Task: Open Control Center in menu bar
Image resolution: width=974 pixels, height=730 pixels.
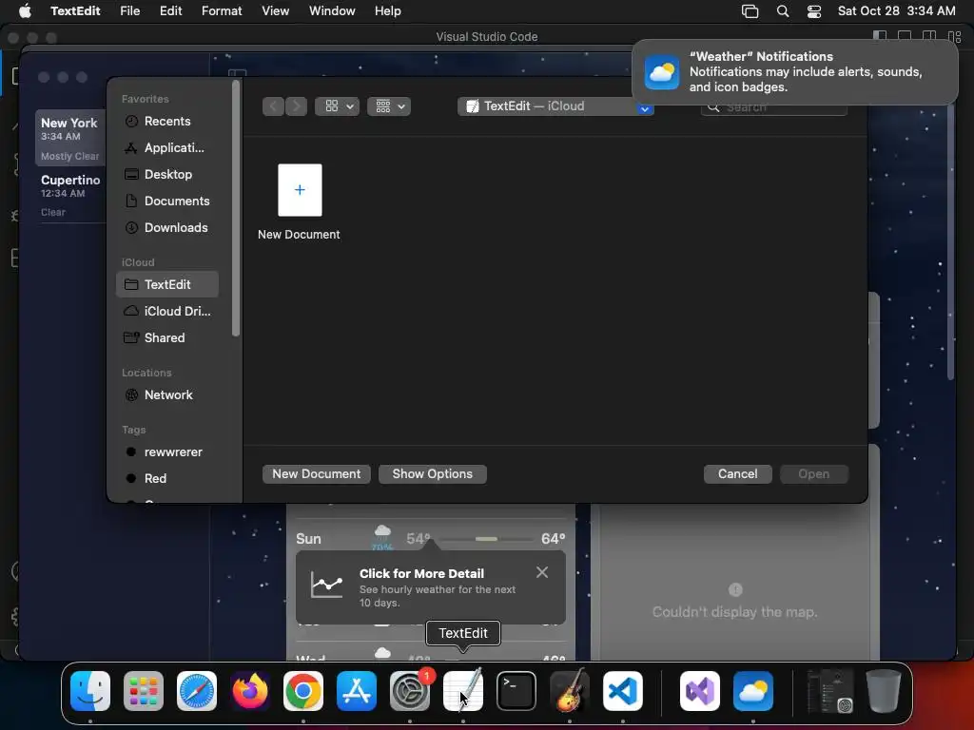Action: 814,11
